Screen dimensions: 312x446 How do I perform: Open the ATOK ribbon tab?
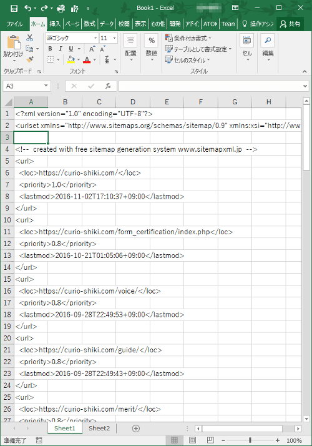[x=210, y=24]
